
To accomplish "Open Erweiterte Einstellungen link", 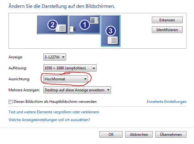I will [167, 102].
